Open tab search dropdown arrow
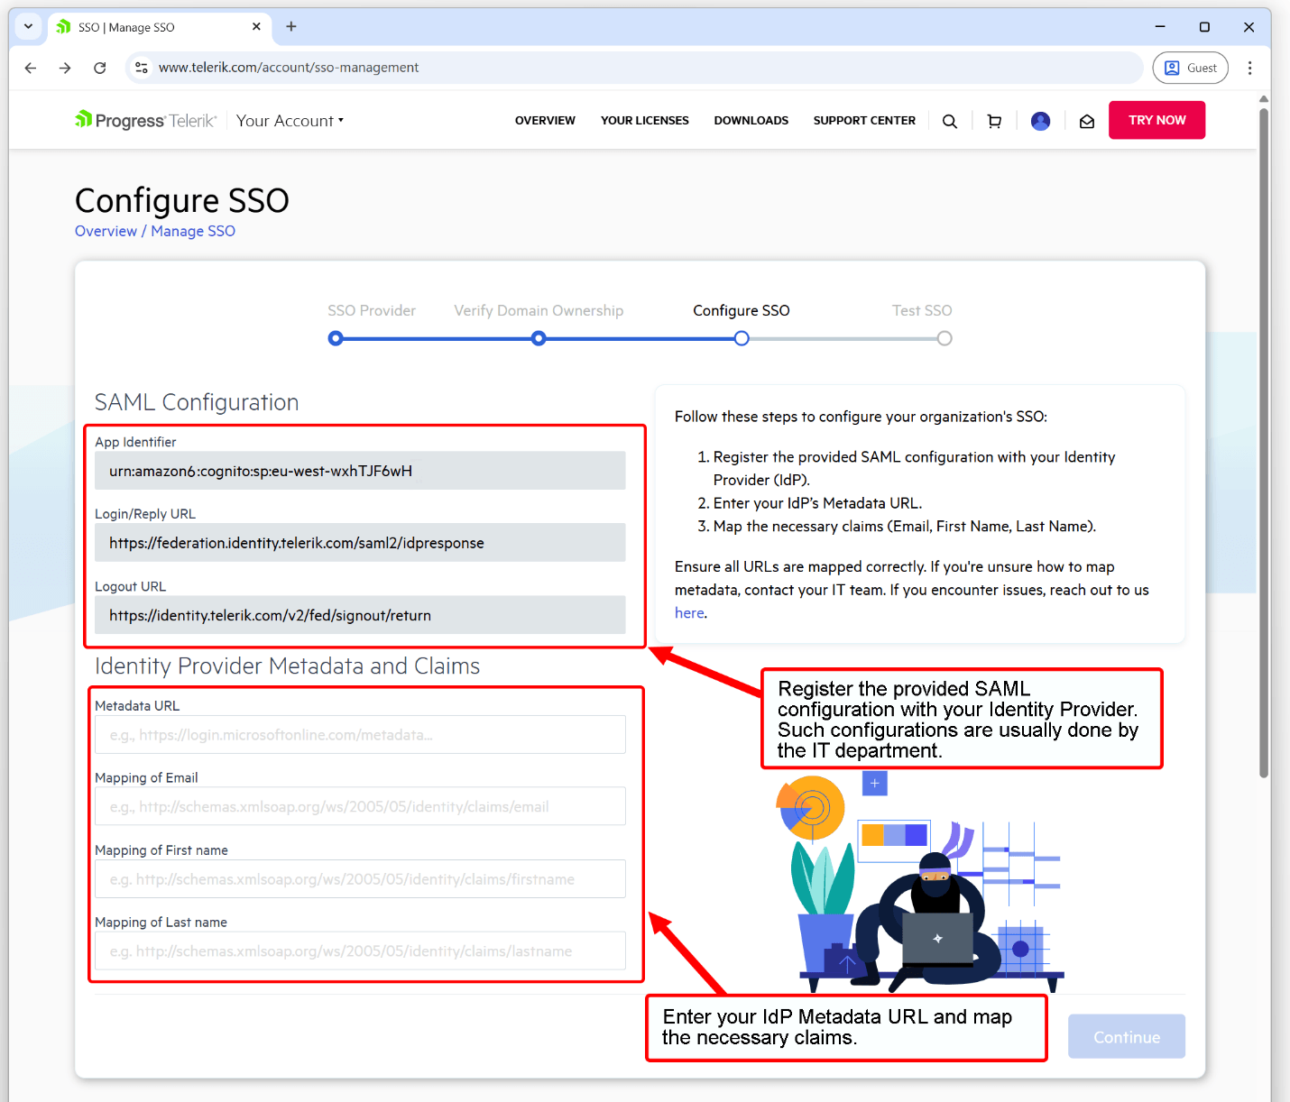 coord(28,27)
